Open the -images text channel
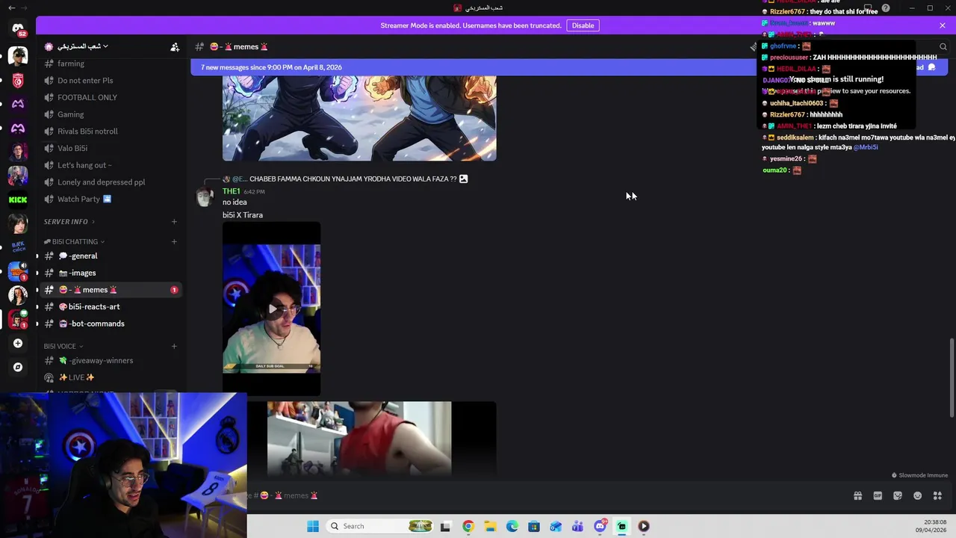 tap(112, 273)
